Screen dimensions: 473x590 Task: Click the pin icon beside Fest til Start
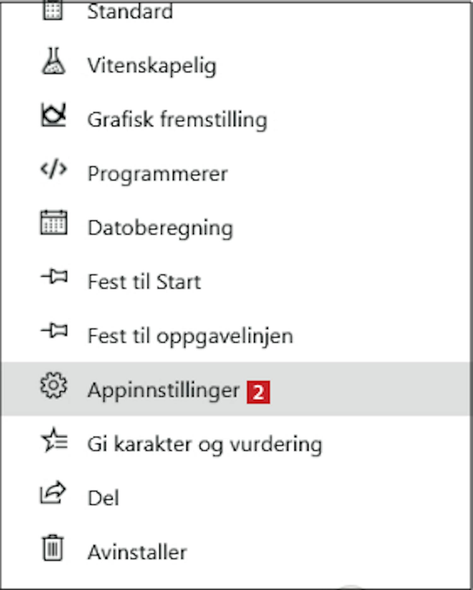point(54,277)
